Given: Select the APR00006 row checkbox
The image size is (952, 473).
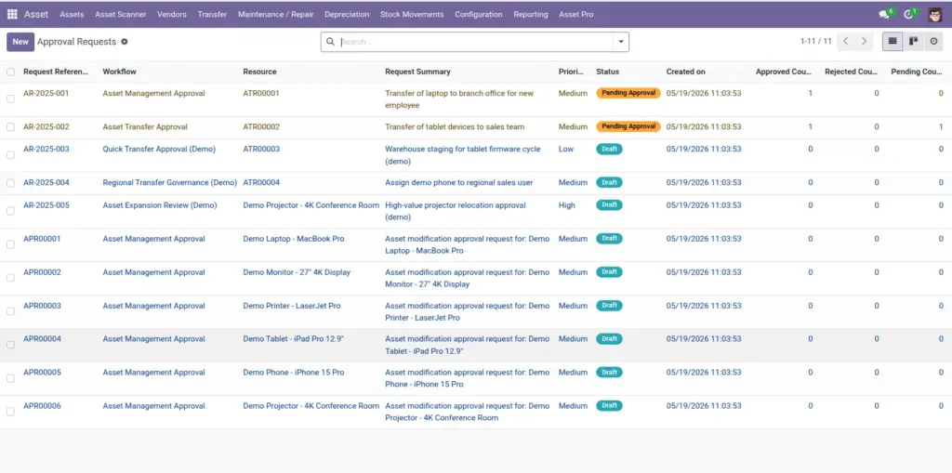Looking at the screenshot, I should click(10, 411).
